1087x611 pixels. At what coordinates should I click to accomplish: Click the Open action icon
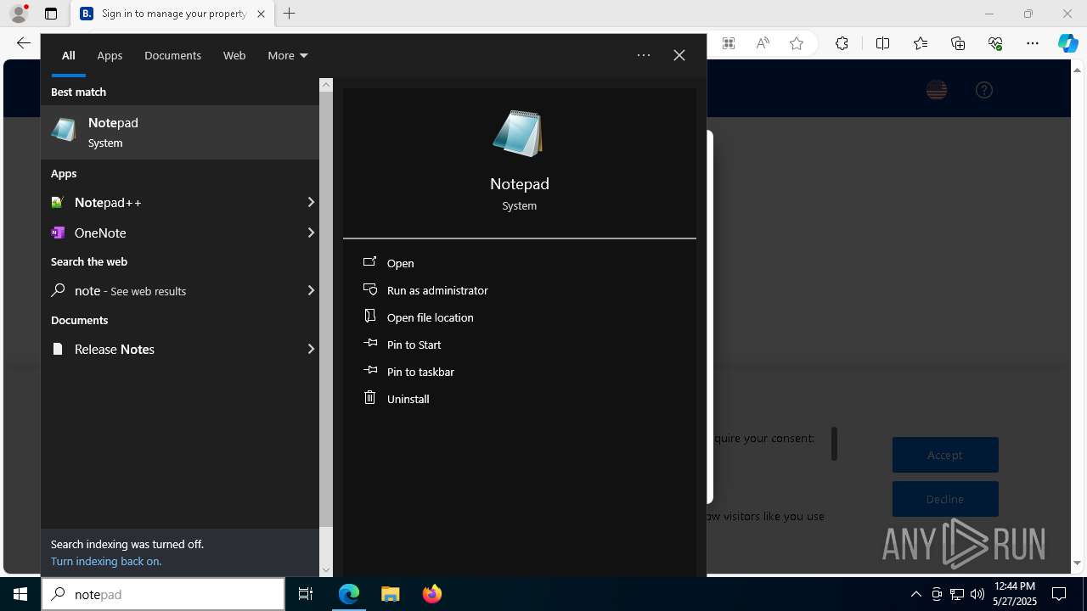[x=369, y=262]
